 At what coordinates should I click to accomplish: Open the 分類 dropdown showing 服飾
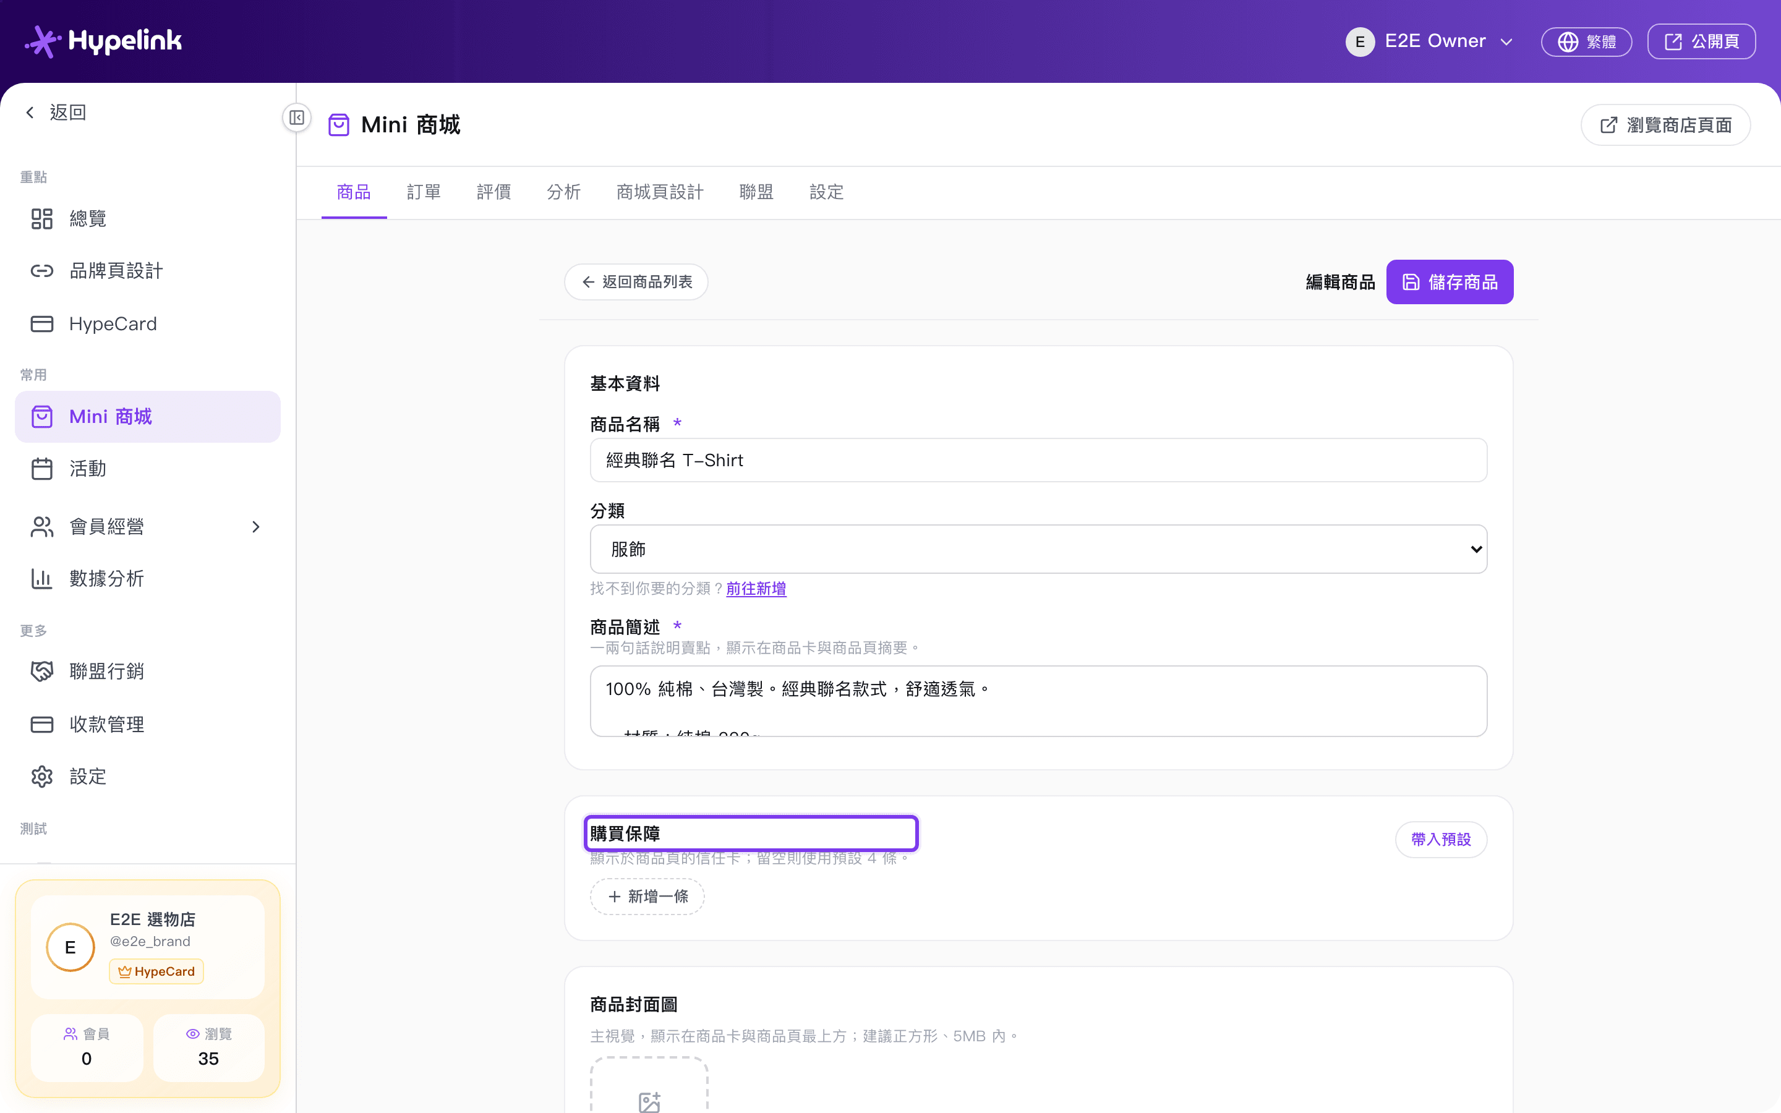click(x=1038, y=549)
